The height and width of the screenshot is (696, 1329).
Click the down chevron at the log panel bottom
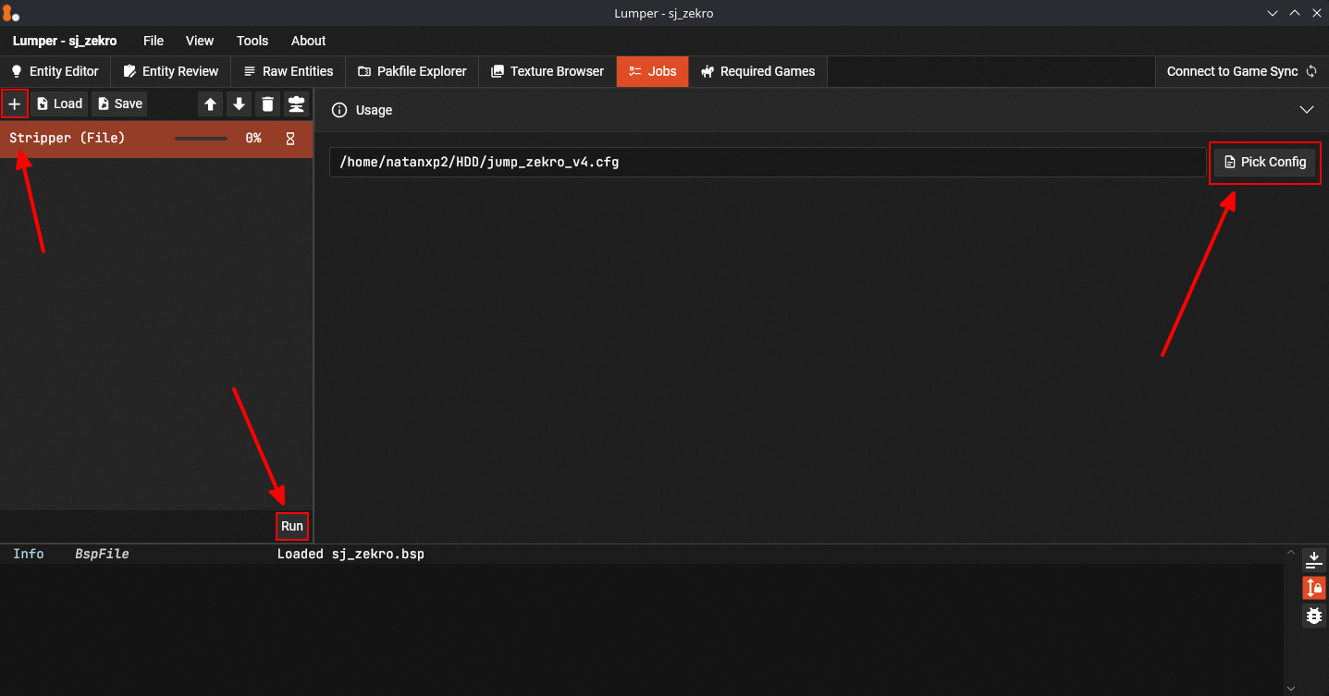click(1291, 688)
